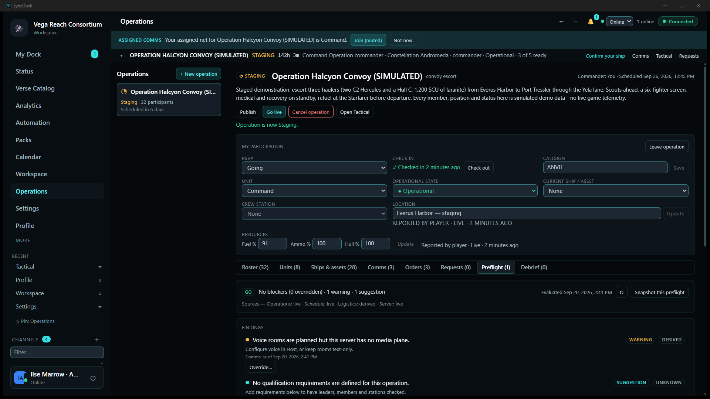
Task: Open the Current Ship / Asset dropdown
Action: (x=616, y=191)
